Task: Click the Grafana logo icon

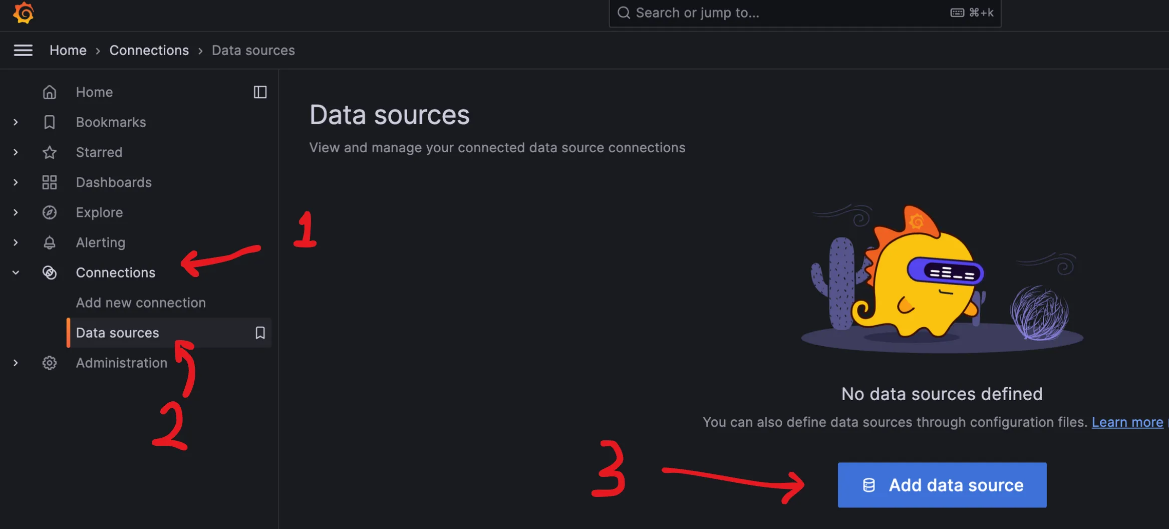Action: [x=24, y=13]
